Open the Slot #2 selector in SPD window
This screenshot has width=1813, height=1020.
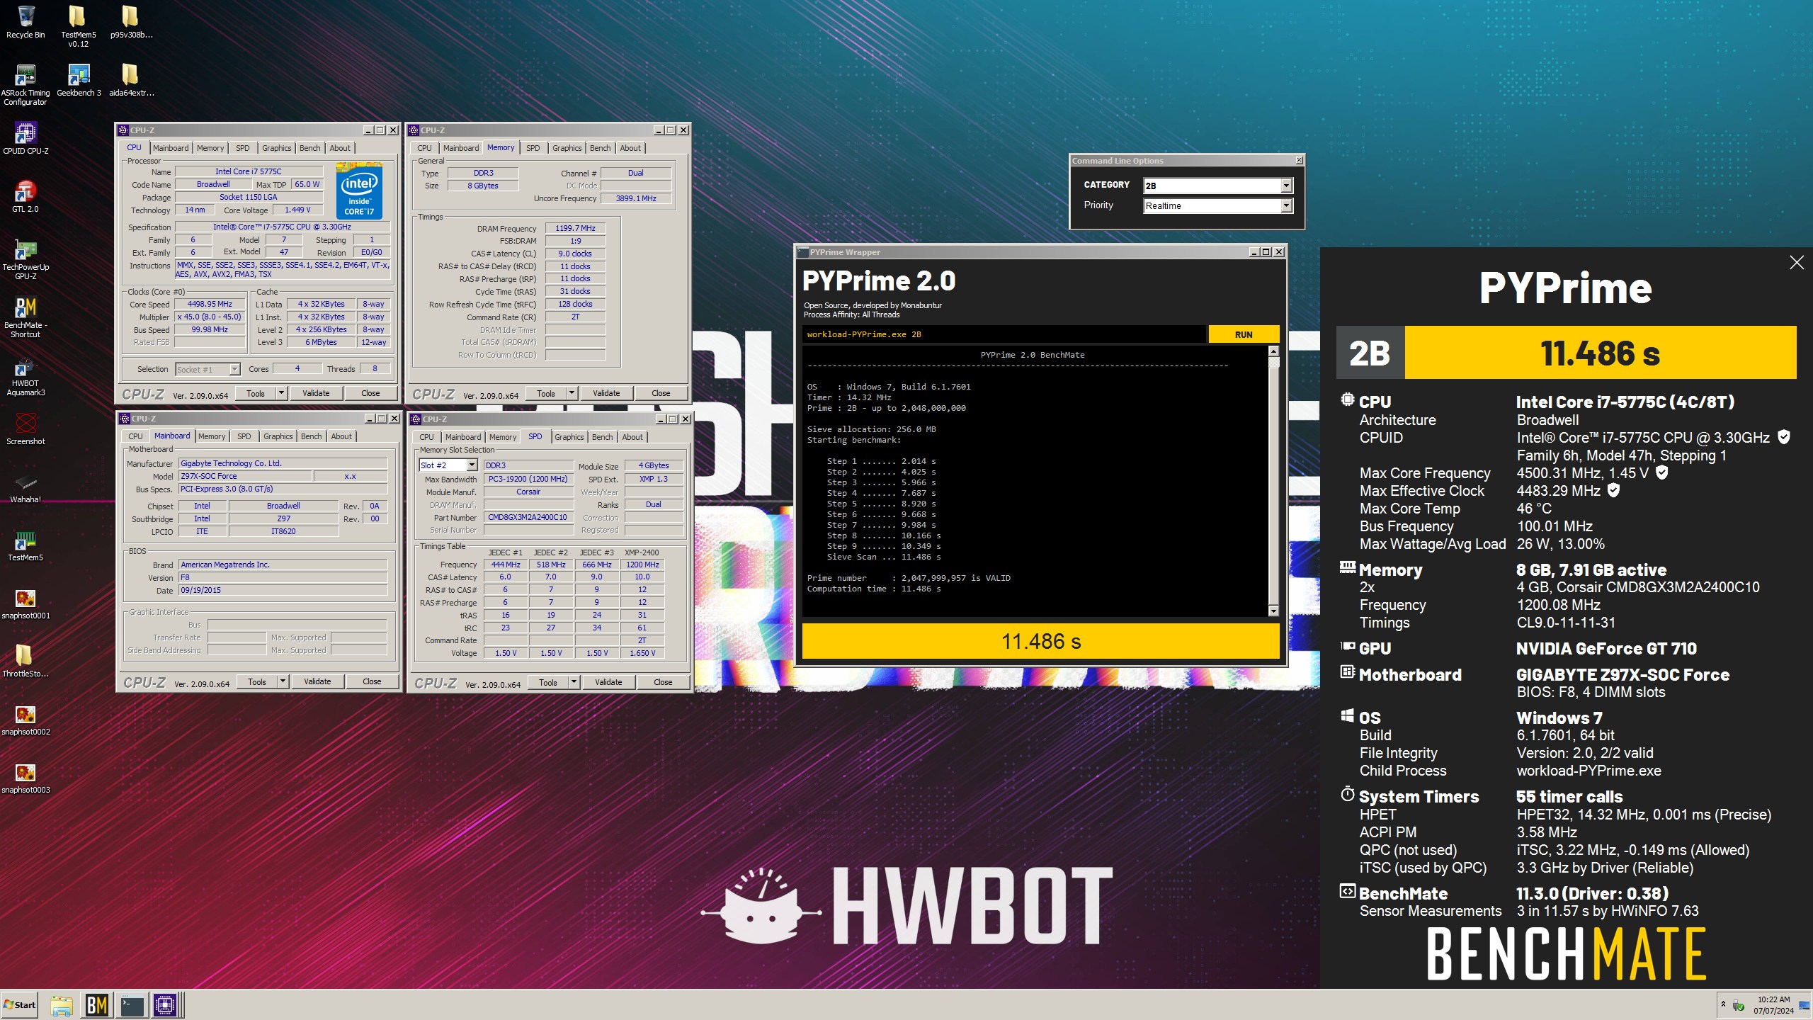[x=448, y=465]
